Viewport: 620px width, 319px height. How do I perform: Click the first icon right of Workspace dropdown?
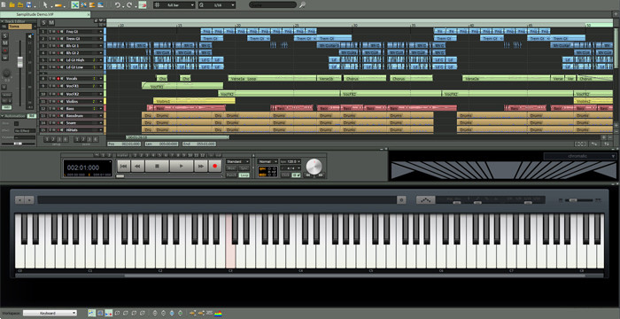[x=92, y=313]
